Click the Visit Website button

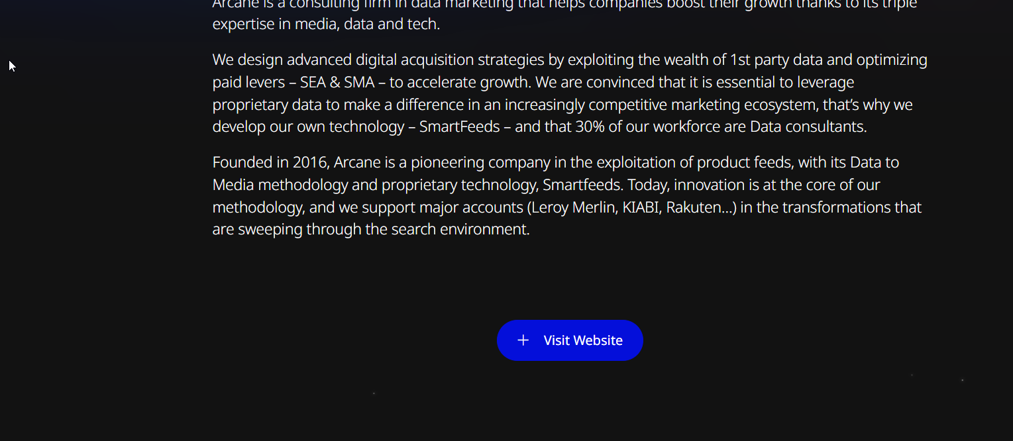point(570,340)
